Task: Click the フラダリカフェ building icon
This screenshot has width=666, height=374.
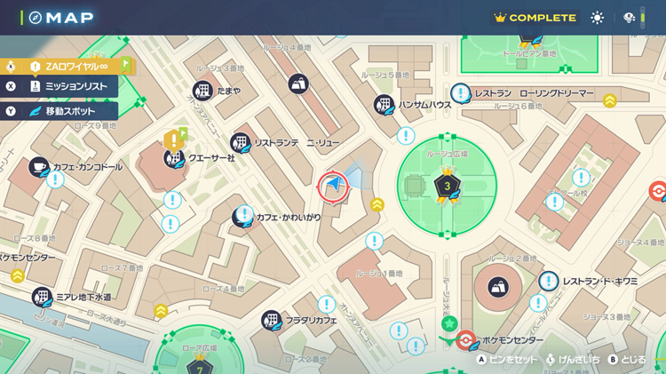Action: pyautogui.click(x=271, y=320)
